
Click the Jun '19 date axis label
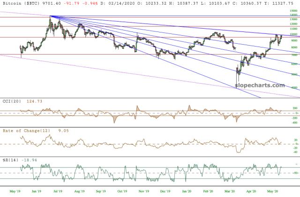36,191
